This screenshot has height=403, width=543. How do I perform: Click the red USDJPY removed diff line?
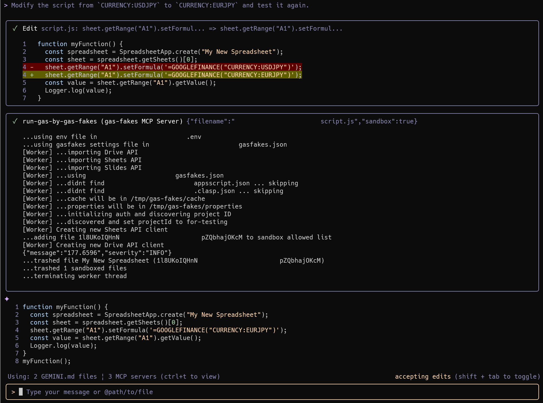pyautogui.click(x=173, y=67)
